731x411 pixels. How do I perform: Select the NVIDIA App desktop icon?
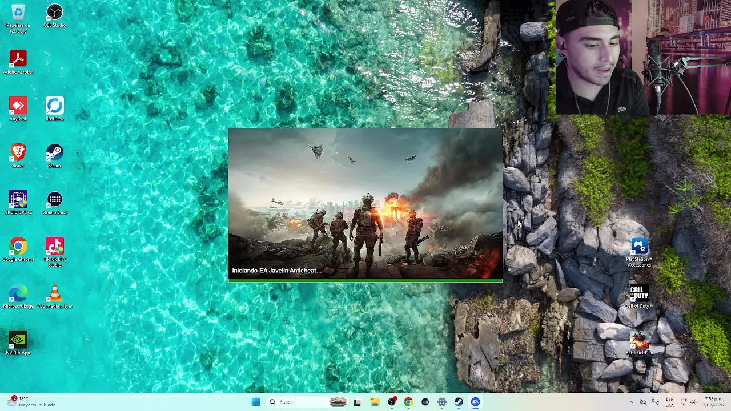(18, 343)
